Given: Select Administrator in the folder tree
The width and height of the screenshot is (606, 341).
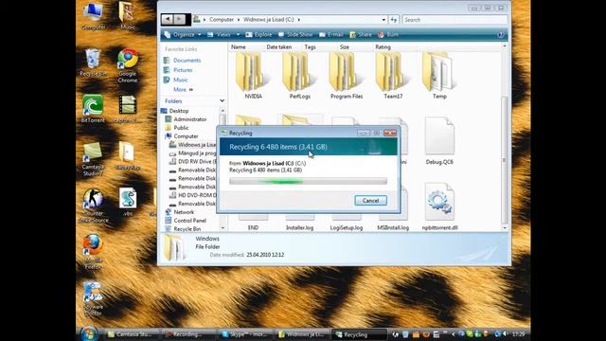Looking at the screenshot, I should [x=190, y=119].
